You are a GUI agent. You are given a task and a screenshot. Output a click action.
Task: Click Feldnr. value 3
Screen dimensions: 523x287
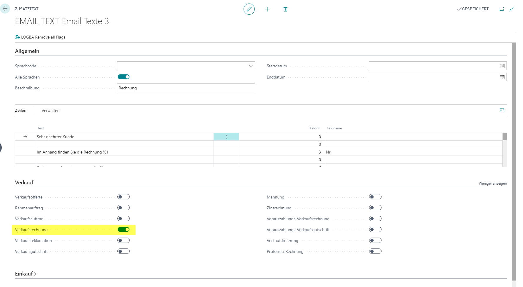[x=320, y=152]
